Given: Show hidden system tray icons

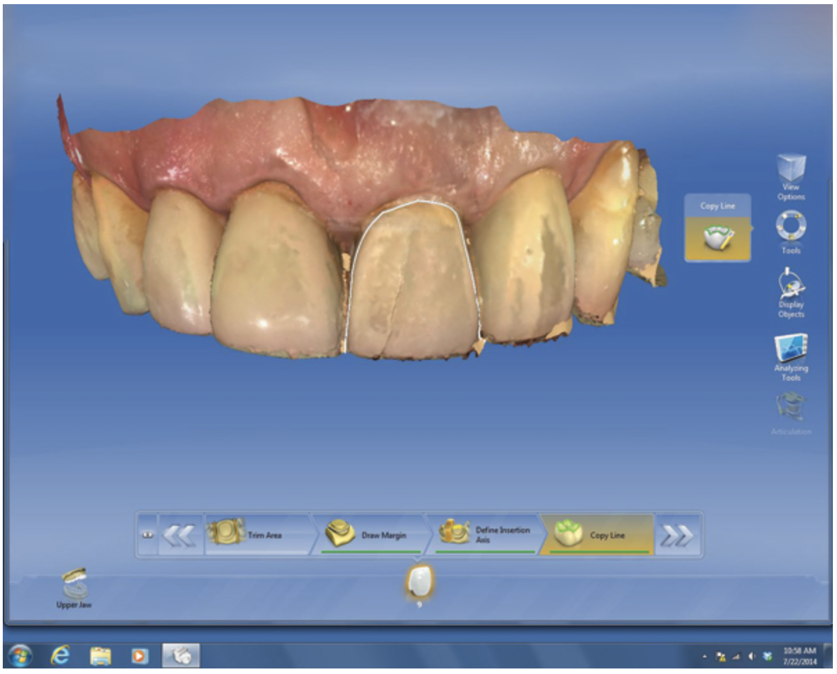Looking at the screenshot, I should click(x=705, y=655).
